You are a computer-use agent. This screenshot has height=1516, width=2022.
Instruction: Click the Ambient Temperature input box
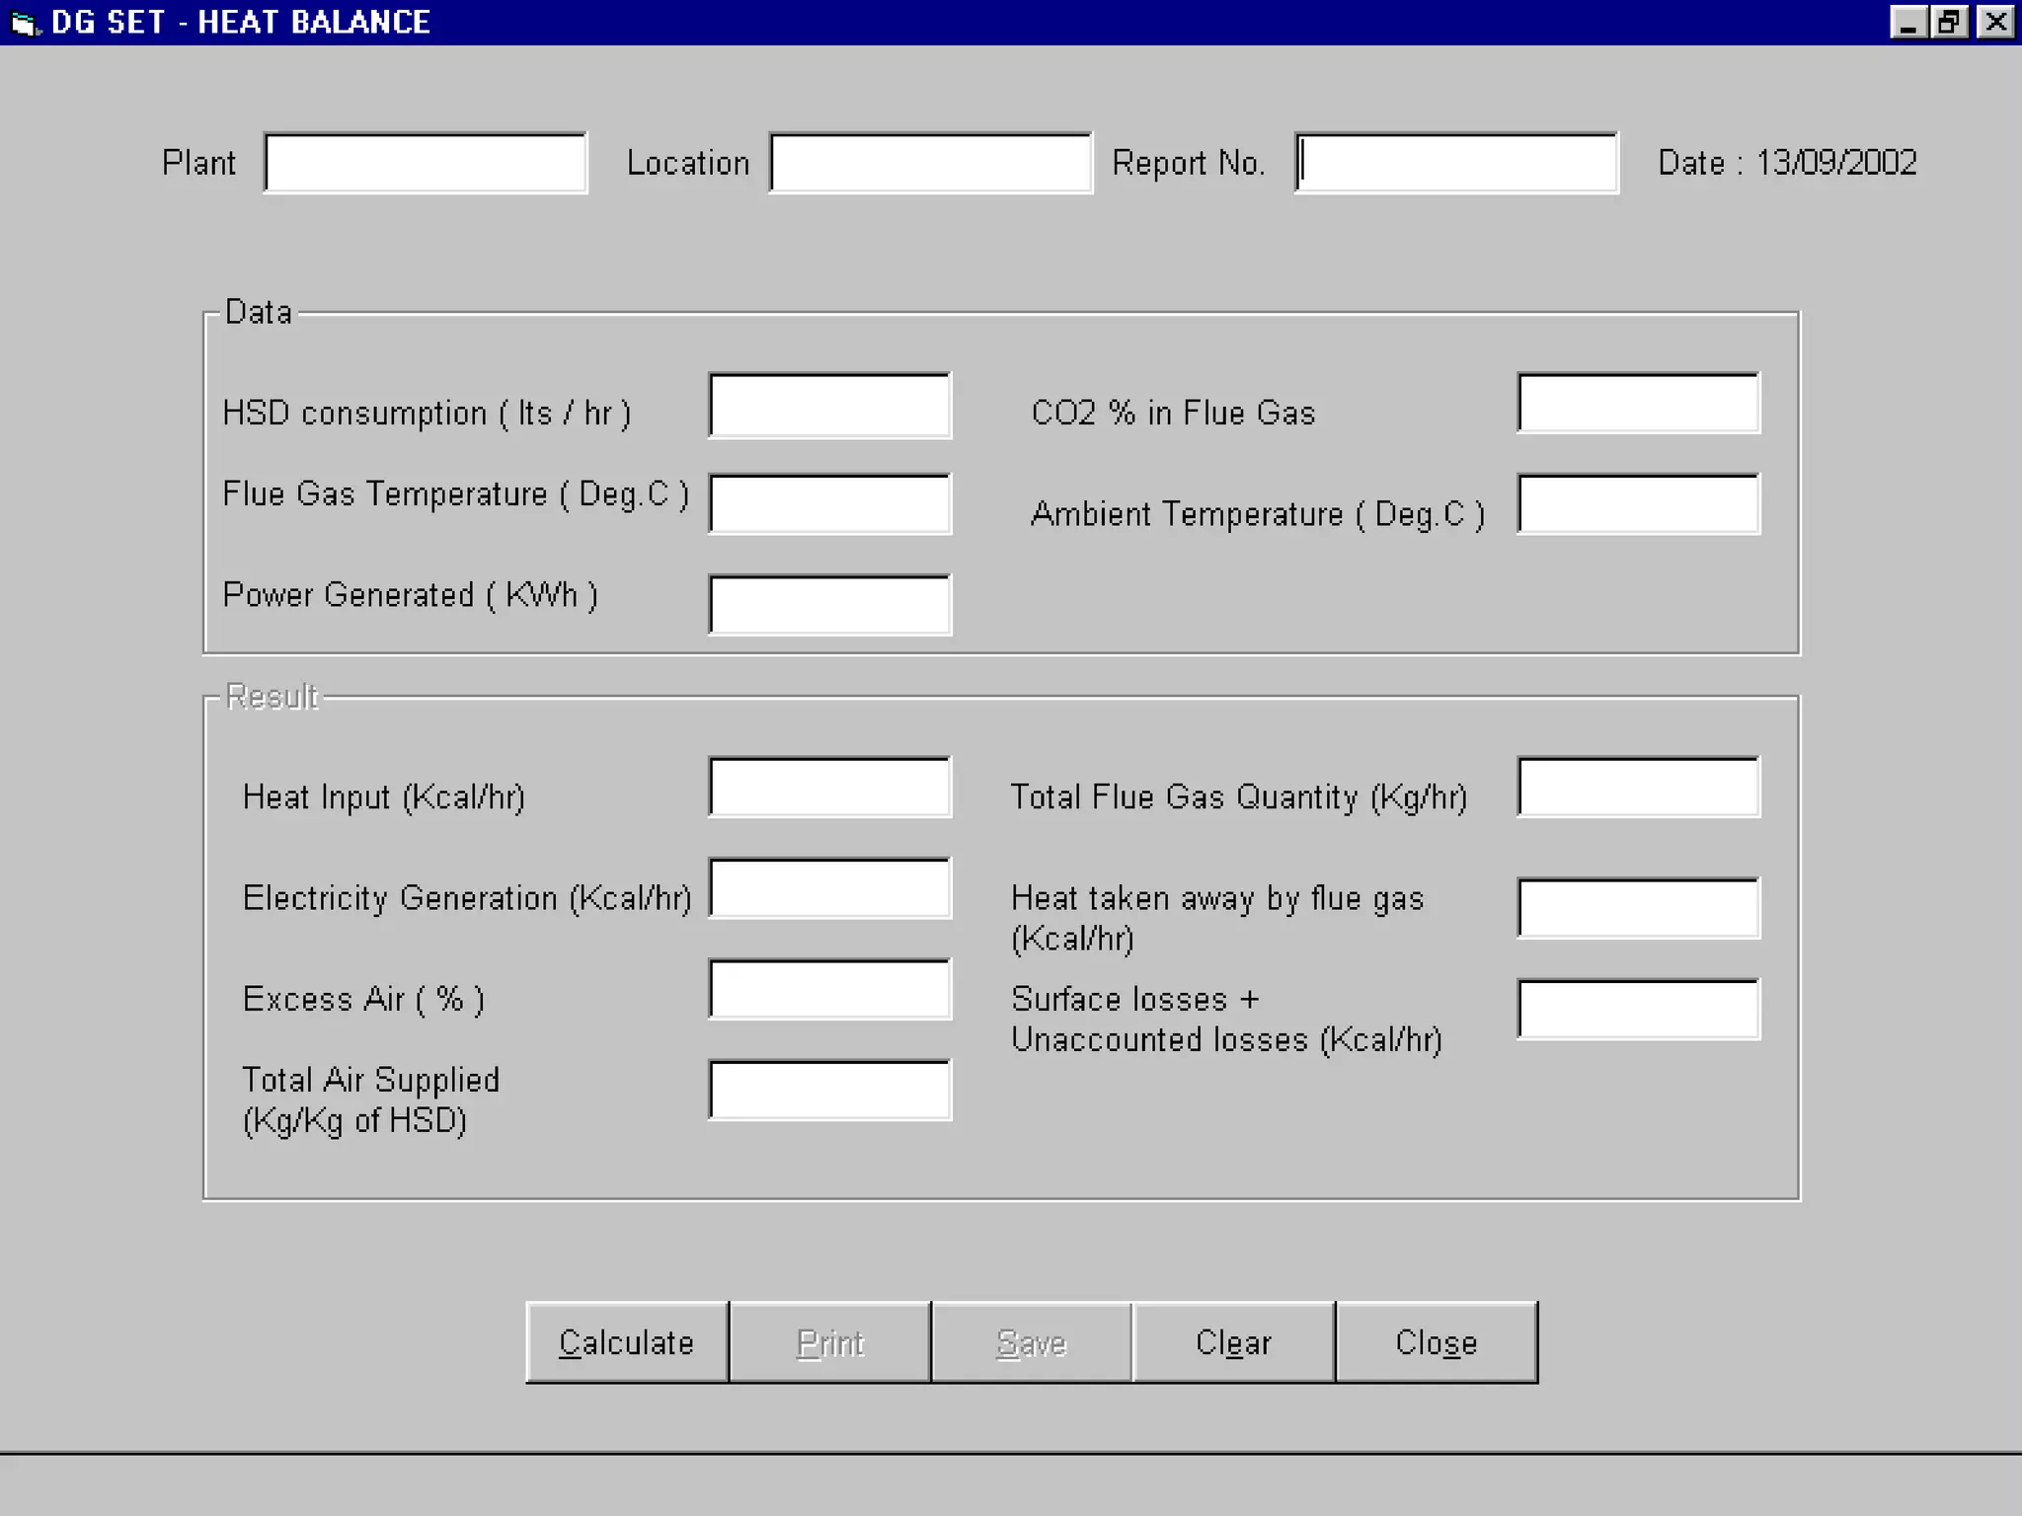coord(1638,504)
